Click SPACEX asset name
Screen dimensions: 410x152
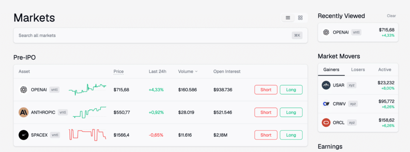coord(39,135)
